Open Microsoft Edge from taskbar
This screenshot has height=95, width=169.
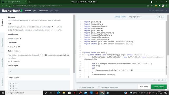point(58,93)
